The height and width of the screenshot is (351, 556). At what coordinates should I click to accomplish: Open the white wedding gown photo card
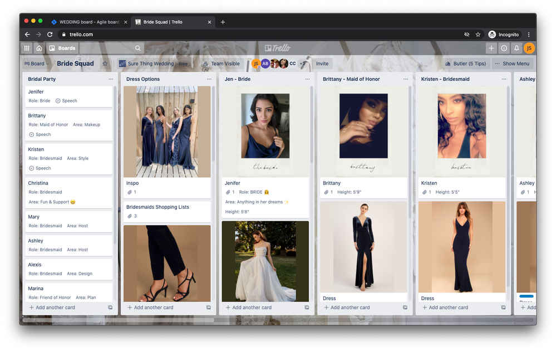pyautogui.click(x=265, y=261)
